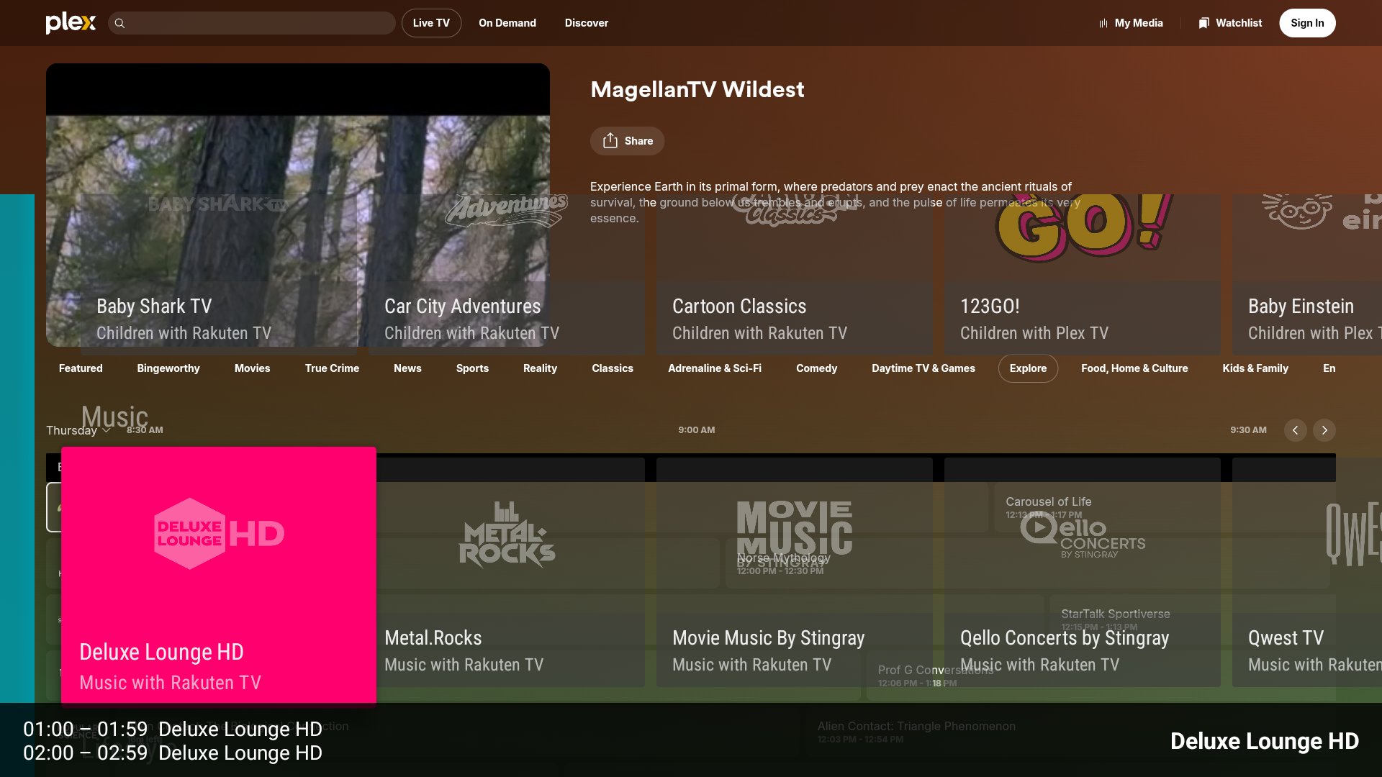The width and height of the screenshot is (1382, 777).
Task: Select the True Crime category
Action: [x=332, y=368]
